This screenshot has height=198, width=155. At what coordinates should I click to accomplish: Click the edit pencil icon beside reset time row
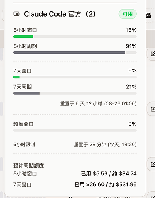tap(153, 109)
